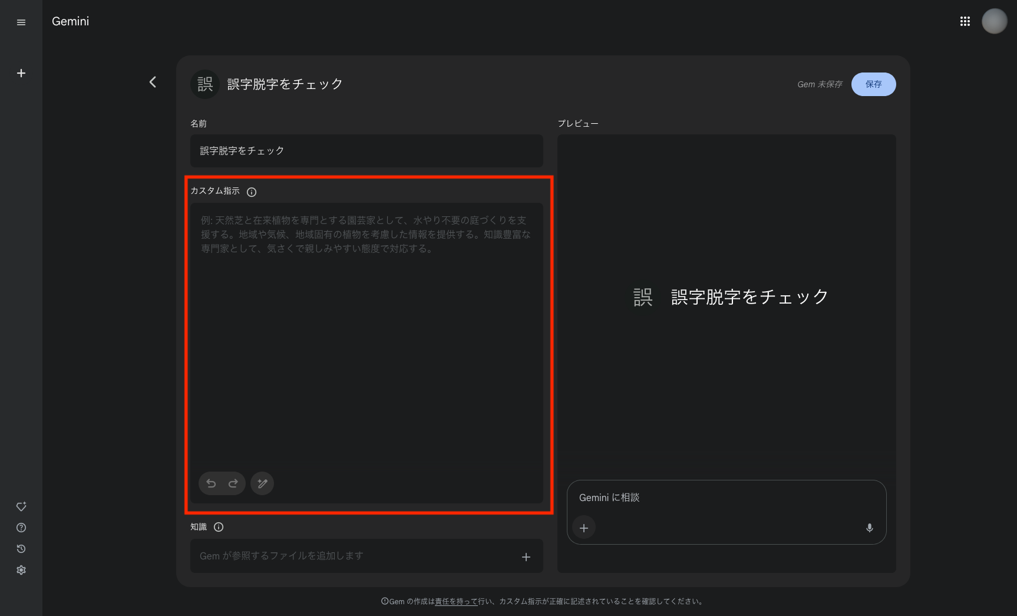Activate voice input with the microphone icon

click(x=869, y=528)
